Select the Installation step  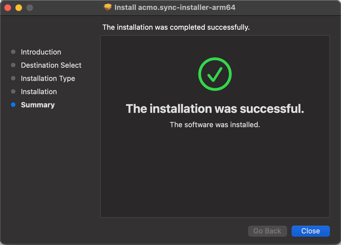pyautogui.click(x=39, y=91)
